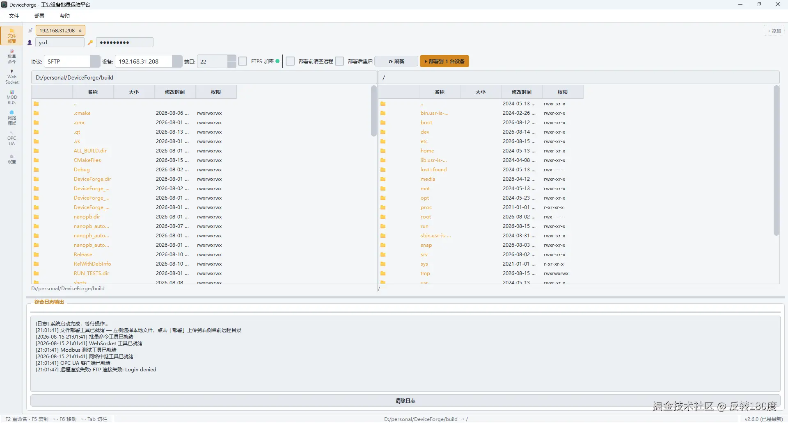Click the remote boot folder icon
The height and width of the screenshot is (423, 788).
(383, 123)
